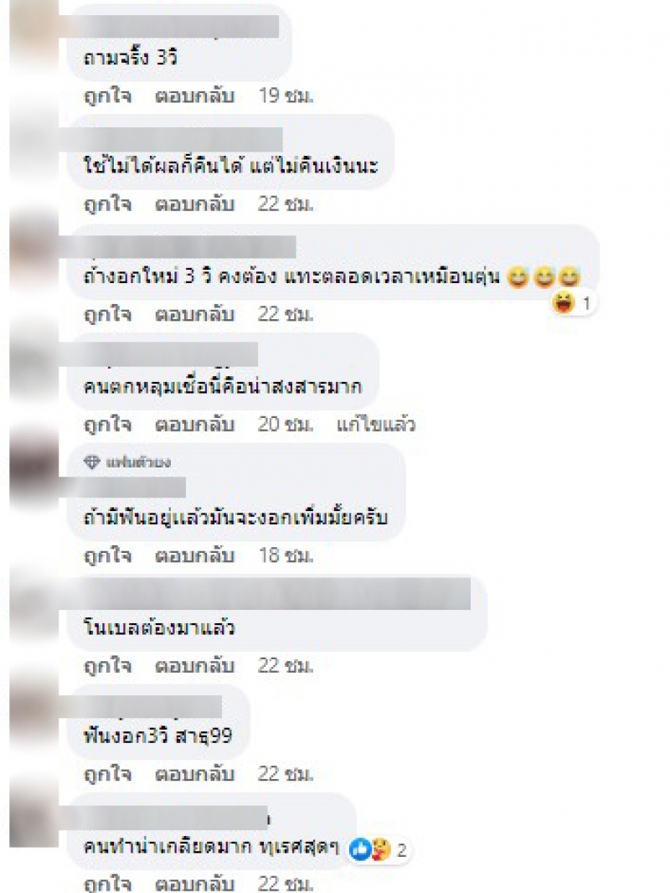Click the 'แก้ไขแล้ว' edited link
670x893 pixels.
click(376, 424)
